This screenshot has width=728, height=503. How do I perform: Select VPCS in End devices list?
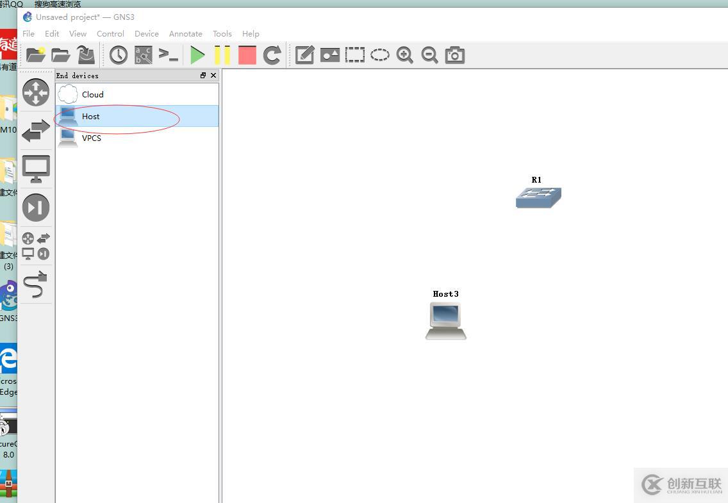pyautogui.click(x=137, y=138)
